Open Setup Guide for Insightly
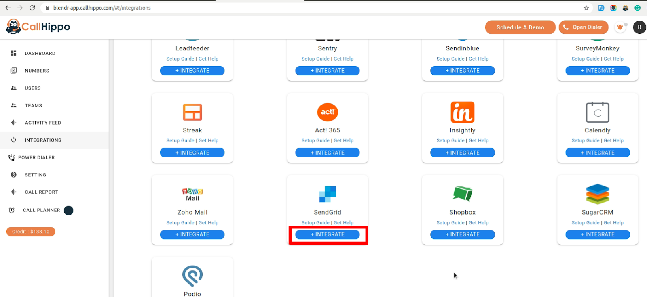647x297 pixels. 450,141
